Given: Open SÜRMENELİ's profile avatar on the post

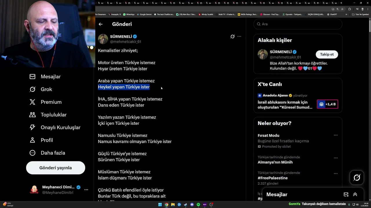Looking at the screenshot, I should coord(103,39).
